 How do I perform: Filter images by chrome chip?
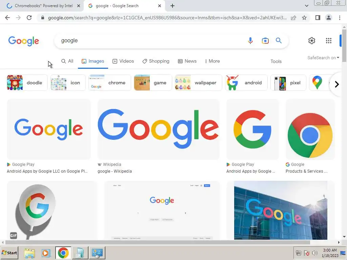pos(110,83)
